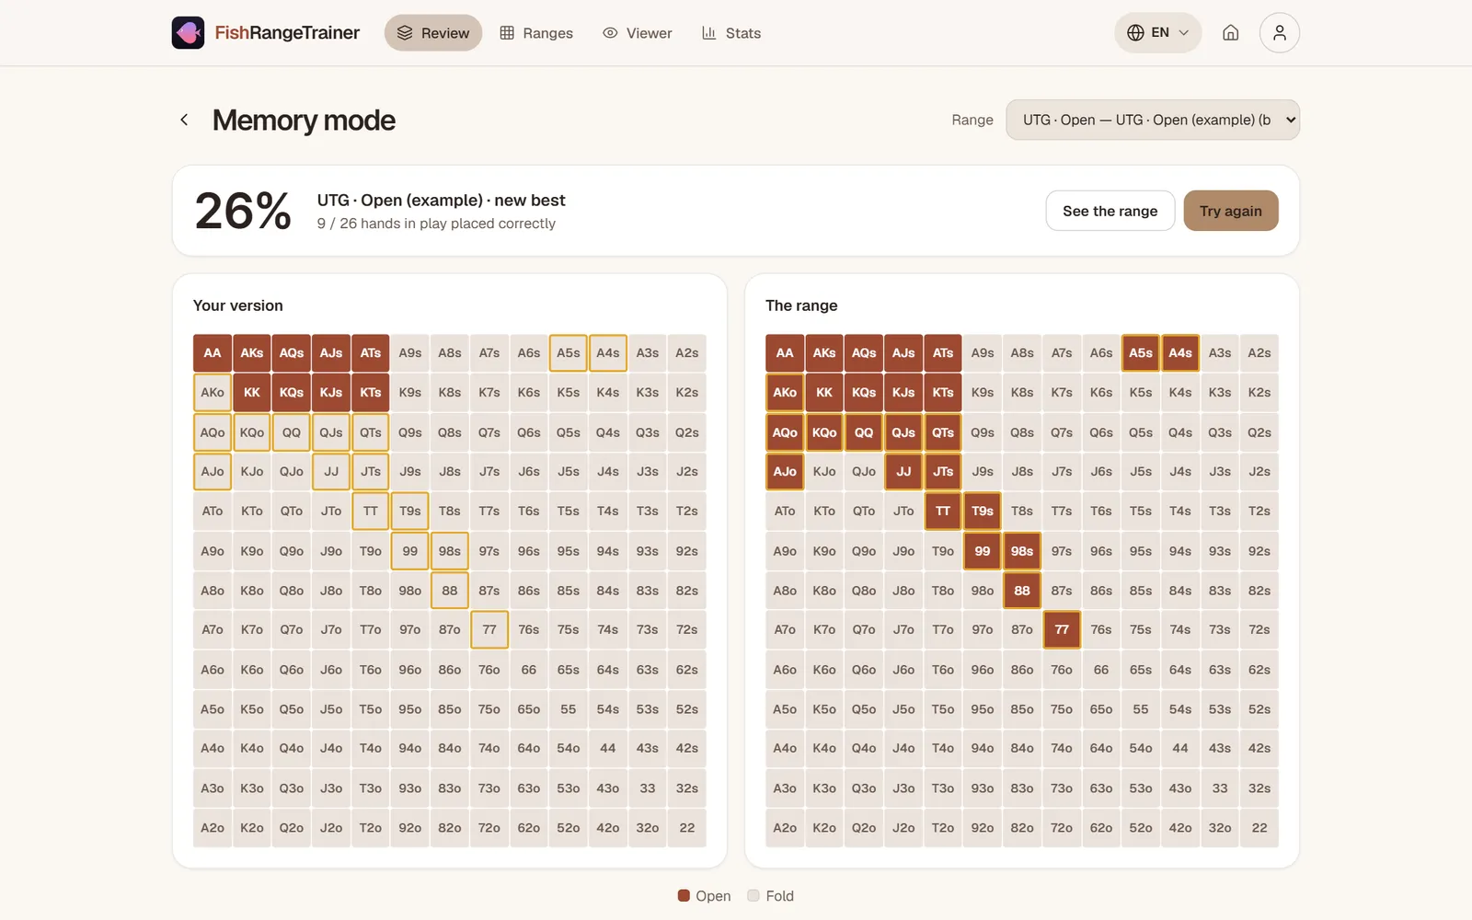Click AKo cell in Your version grid
1472x920 pixels.
pyautogui.click(x=213, y=393)
